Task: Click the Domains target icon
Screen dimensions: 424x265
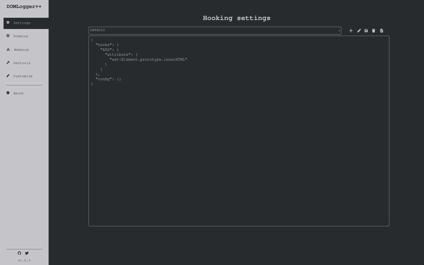Action: (8, 36)
